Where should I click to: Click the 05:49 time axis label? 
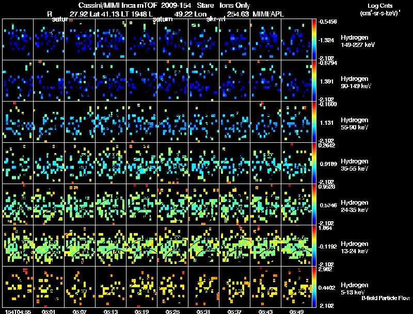pyautogui.click(x=296, y=312)
